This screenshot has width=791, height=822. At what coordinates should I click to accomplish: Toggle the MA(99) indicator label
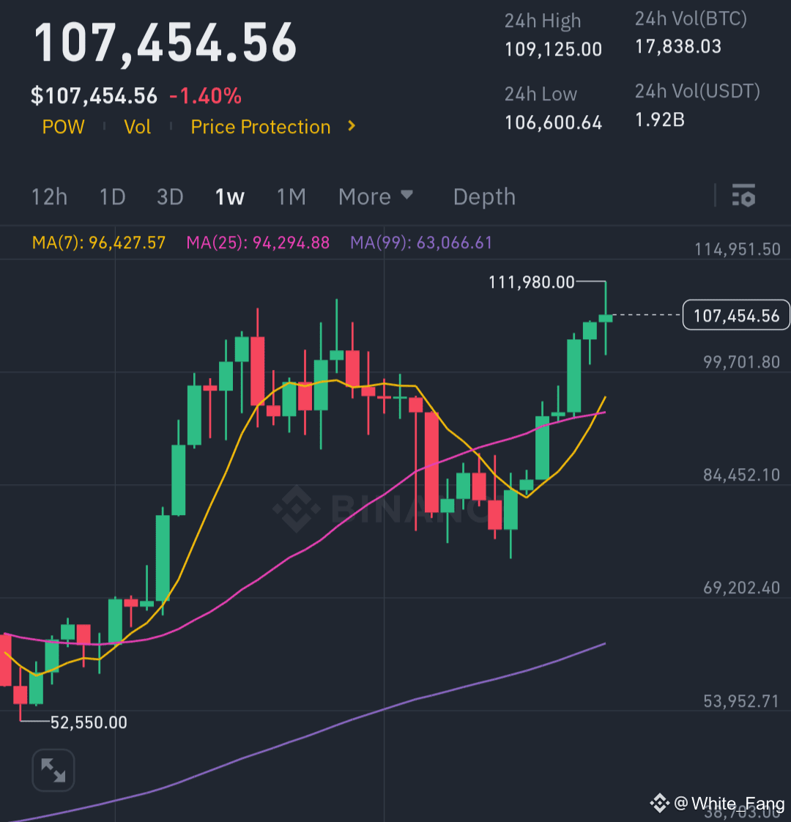421,242
